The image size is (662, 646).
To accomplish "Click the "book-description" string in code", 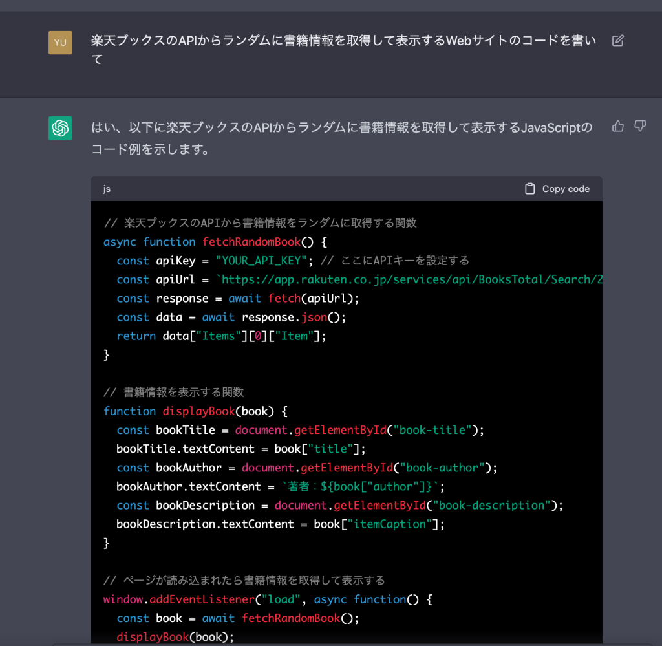I will point(495,505).
